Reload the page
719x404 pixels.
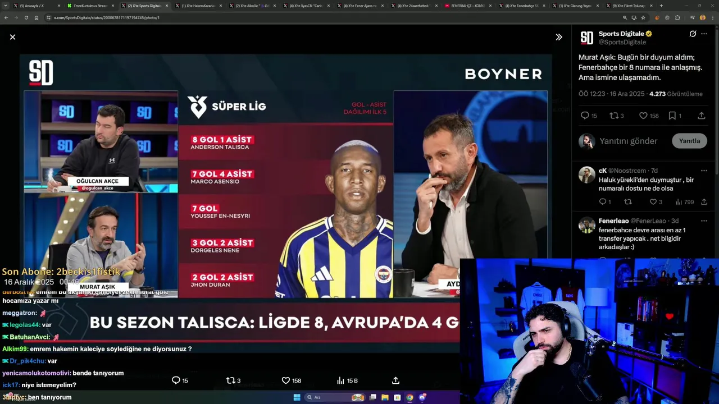coord(26,17)
